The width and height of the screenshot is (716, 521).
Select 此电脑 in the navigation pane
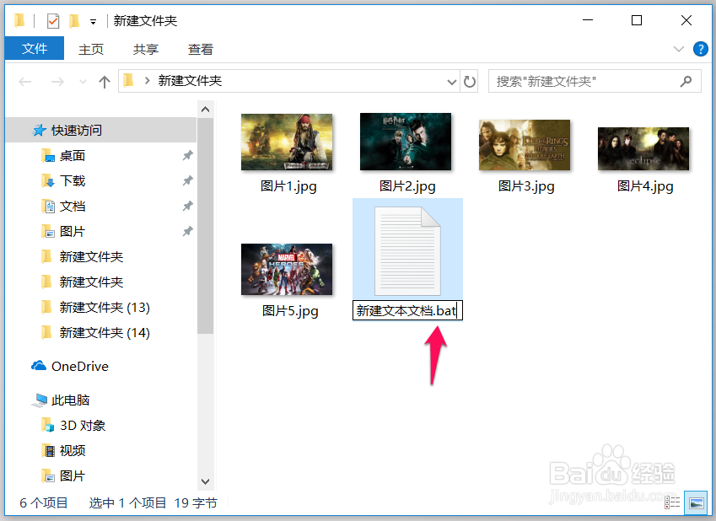pyautogui.click(x=70, y=400)
